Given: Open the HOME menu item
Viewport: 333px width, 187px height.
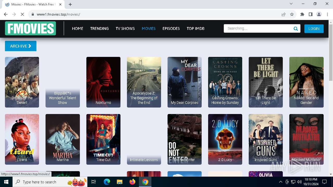Looking at the screenshot, I should [x=78, y=29].
